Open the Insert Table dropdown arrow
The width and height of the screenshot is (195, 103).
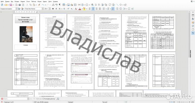point(66,5)
